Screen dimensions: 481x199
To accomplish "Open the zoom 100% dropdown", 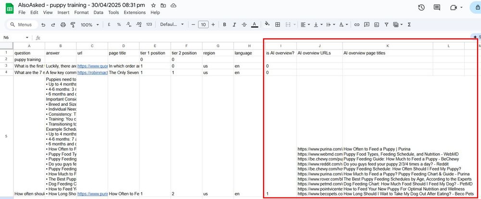I will pos(90,25).
